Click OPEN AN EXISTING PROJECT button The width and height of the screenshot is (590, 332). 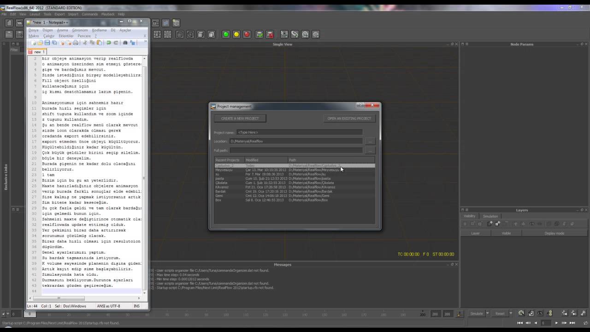tap(349, 119)
